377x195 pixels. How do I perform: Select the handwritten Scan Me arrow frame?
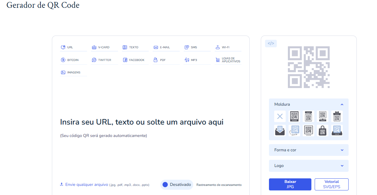tap(294, 131)
